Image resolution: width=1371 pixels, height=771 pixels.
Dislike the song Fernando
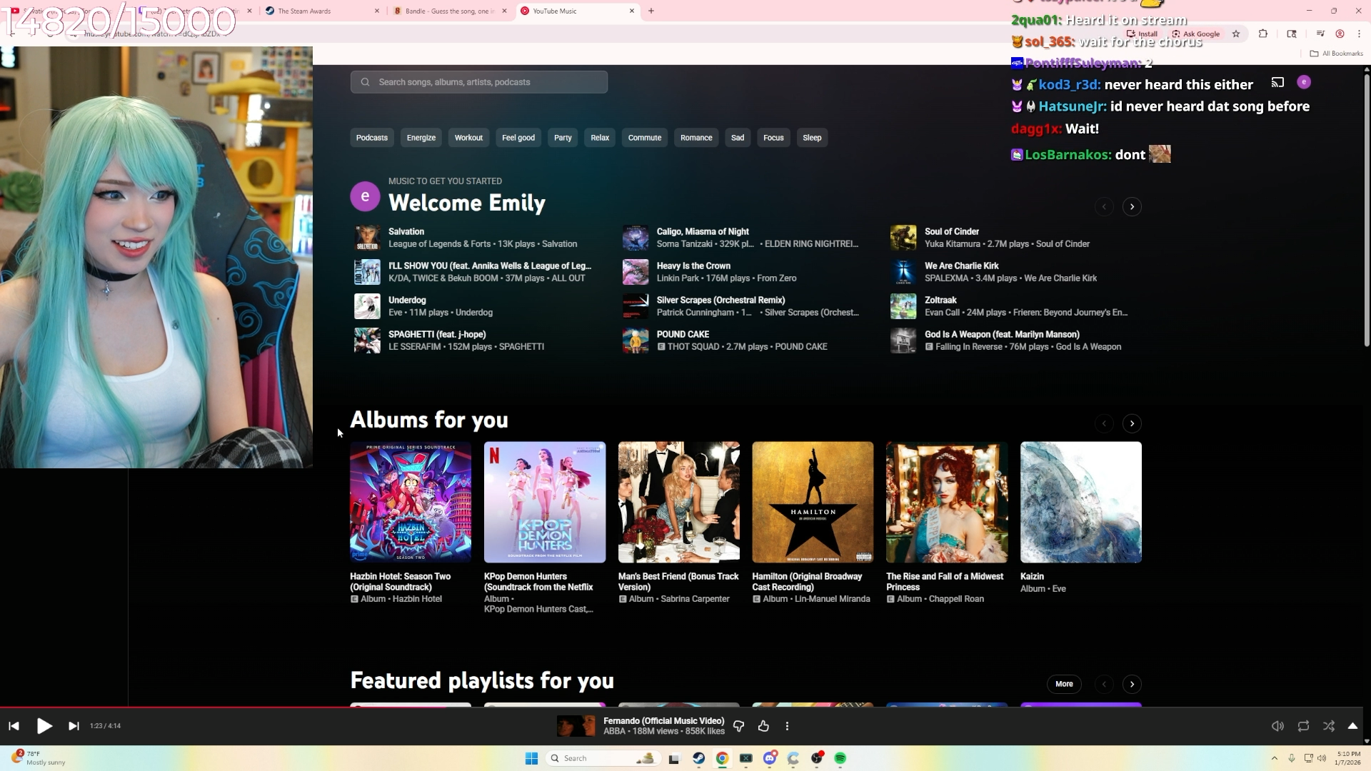739,726
